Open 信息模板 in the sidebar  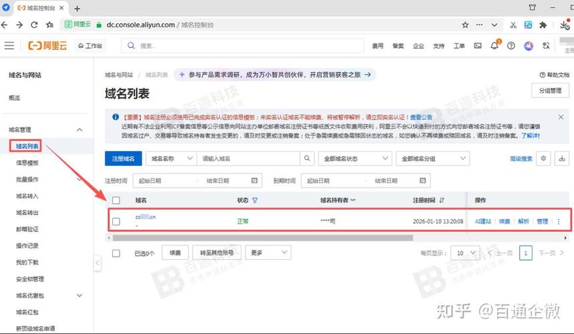[x=27, y=162]
